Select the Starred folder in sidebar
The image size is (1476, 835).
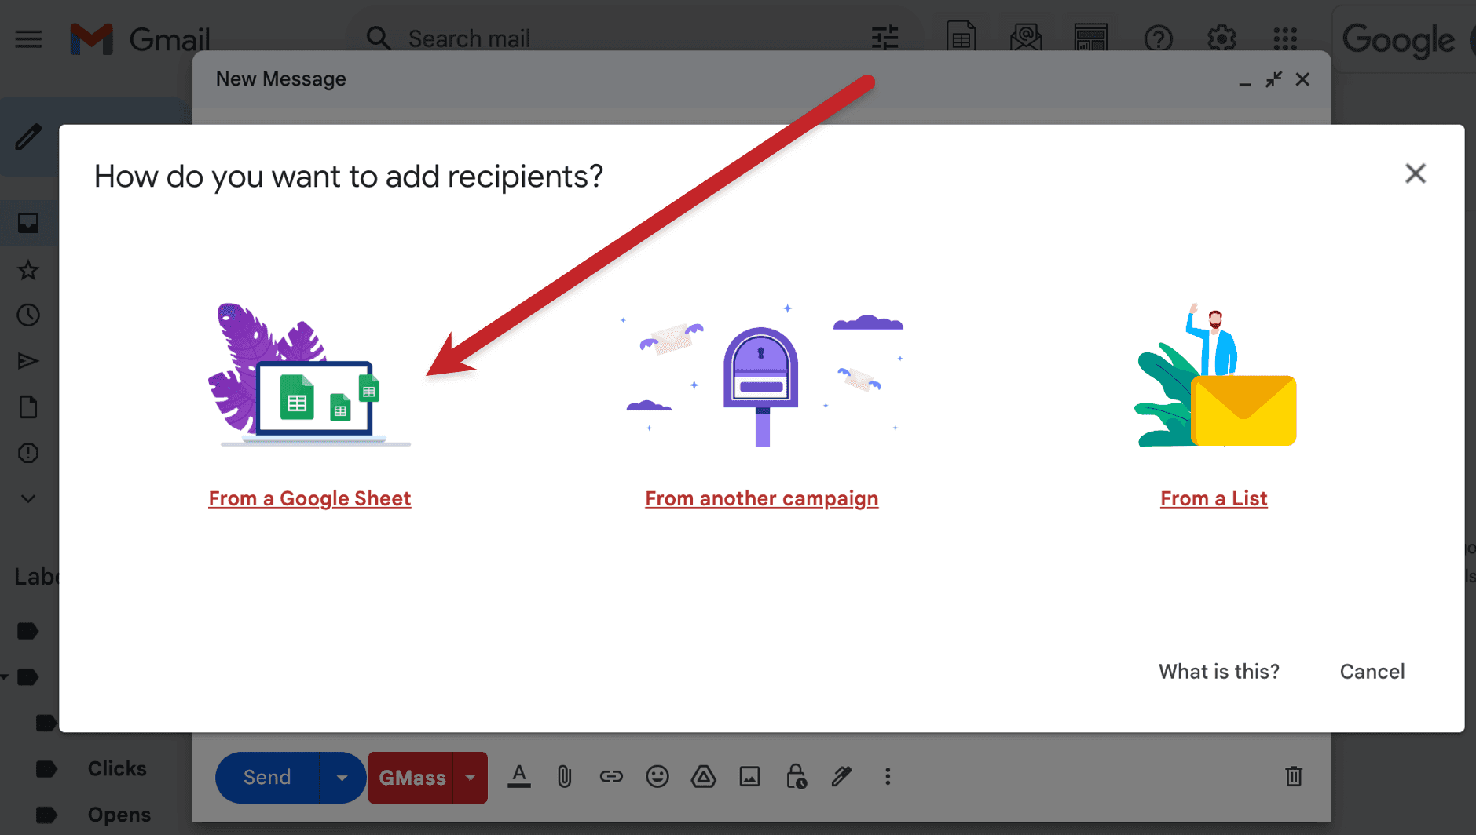click(28, 270)
